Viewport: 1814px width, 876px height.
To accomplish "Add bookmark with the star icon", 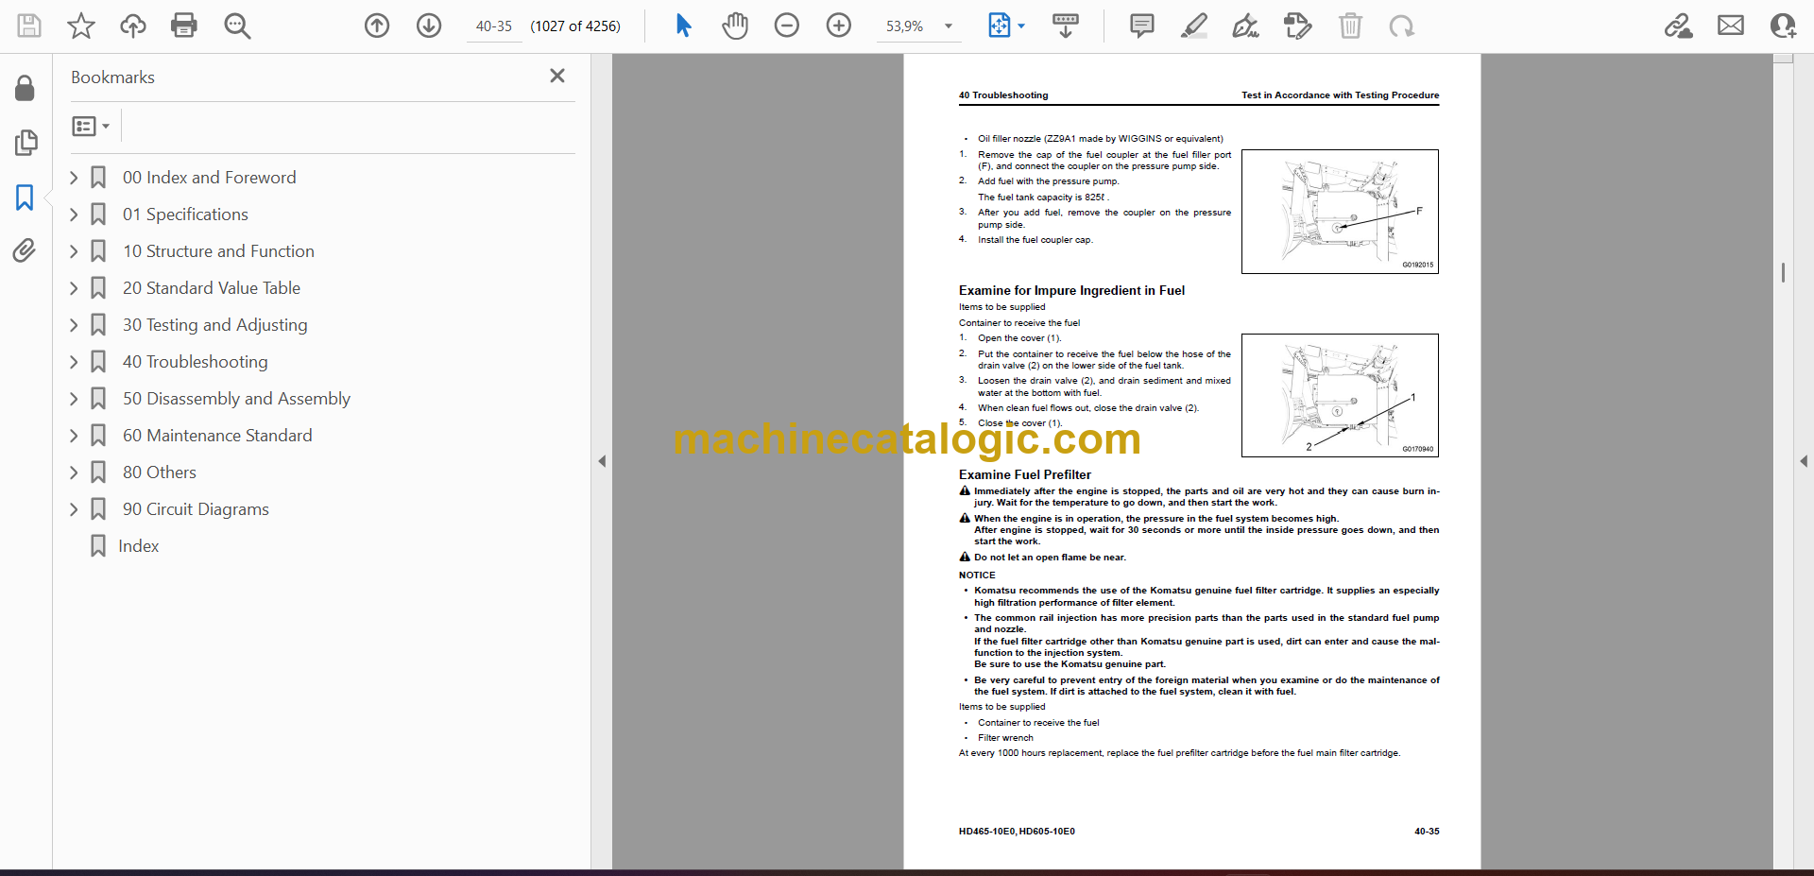I will [x=81, y=26].
